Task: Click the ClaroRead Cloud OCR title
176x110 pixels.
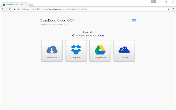Action: click(x=57, y=20)
